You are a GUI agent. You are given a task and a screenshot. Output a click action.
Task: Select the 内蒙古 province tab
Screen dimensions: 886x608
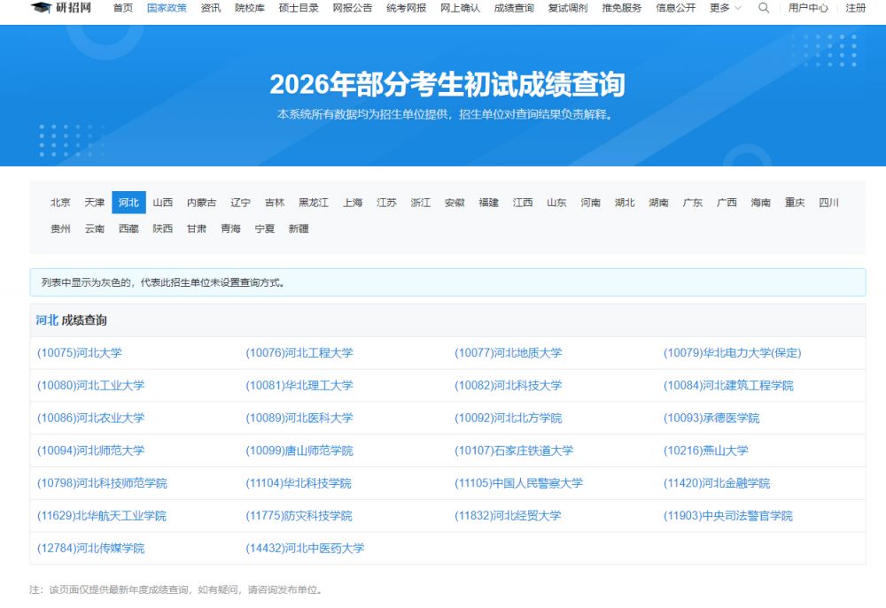pyautogui.click(x=202, y=202)
